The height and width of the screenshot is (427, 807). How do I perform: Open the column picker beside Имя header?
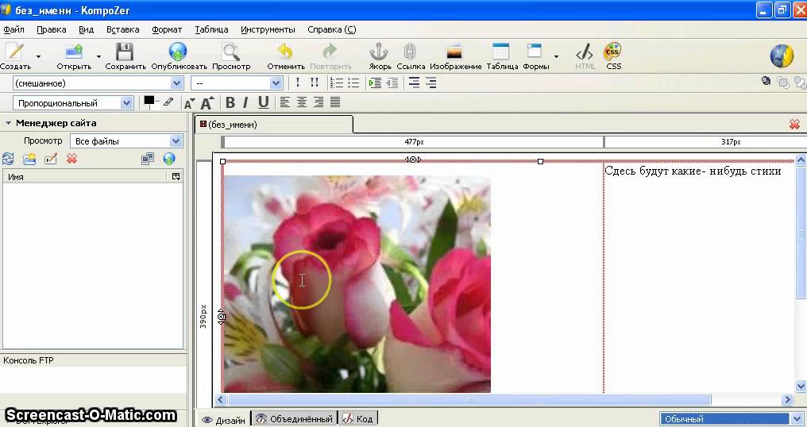tap(176, 176)
